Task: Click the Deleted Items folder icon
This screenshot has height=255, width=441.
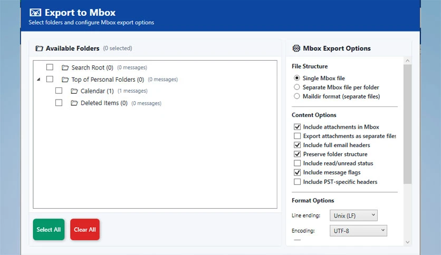Action: pos(74,103)
